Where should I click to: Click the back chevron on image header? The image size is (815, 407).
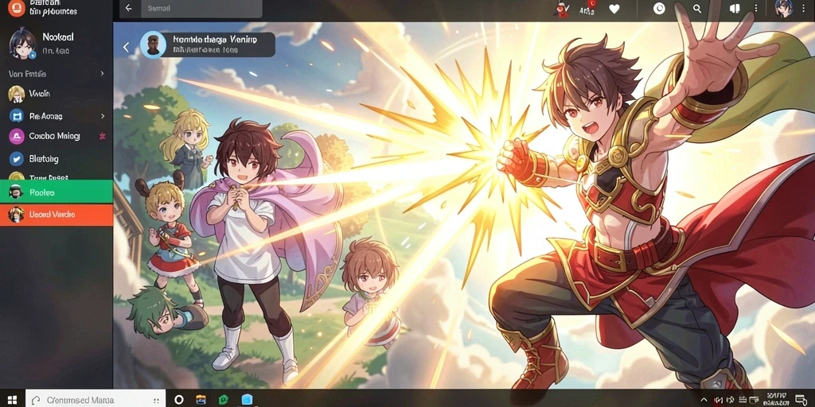point(126,47)
